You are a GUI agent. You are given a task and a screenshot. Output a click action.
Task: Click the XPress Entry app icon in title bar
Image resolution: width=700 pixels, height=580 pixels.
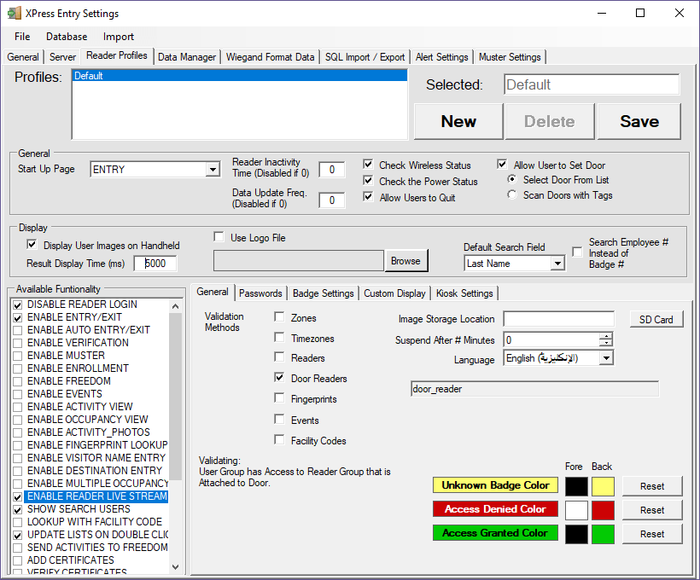13,14
